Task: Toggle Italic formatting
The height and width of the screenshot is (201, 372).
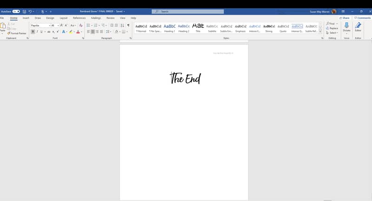Action: pos(37,32)
